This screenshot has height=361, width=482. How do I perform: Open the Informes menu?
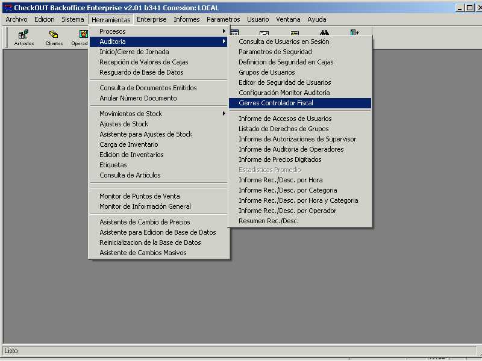pos(187,19)
